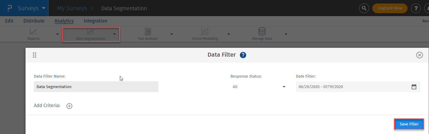429x134 pixels.
Task: Click the search magnifier icon
Action: coord(364,8)
